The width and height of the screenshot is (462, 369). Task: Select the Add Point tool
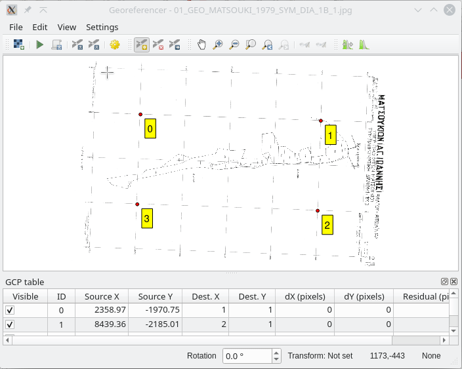pos(141,45)
